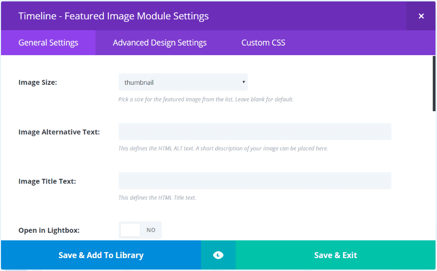
Task: Click the "Image Size:" label
Action: tap(38, 82)
